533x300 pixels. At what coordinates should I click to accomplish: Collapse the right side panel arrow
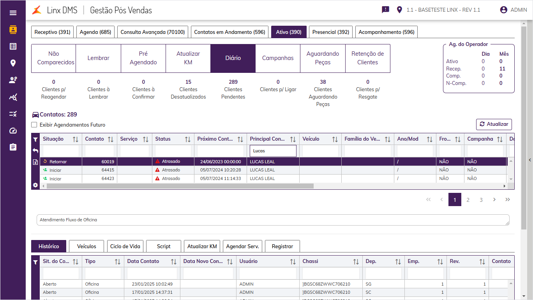click(x=530, y=160)
